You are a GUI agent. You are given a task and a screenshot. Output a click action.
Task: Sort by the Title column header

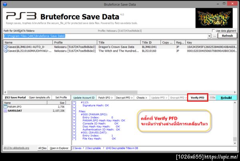[119, 42]
